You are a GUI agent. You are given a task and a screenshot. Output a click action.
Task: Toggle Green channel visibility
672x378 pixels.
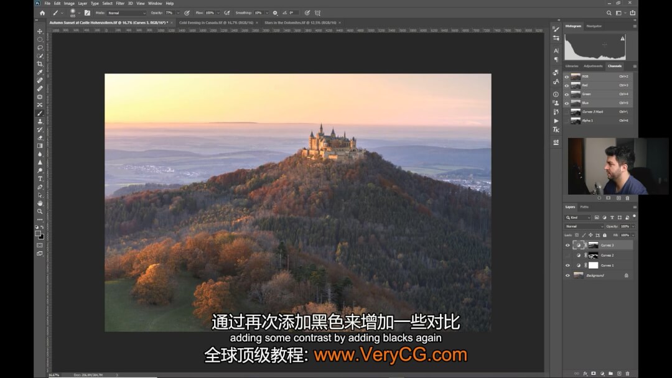pos(567,94)
